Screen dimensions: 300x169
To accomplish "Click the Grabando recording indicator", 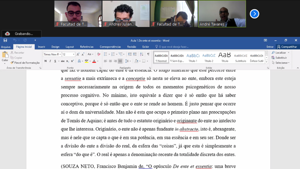I will (x=21, y=34).
